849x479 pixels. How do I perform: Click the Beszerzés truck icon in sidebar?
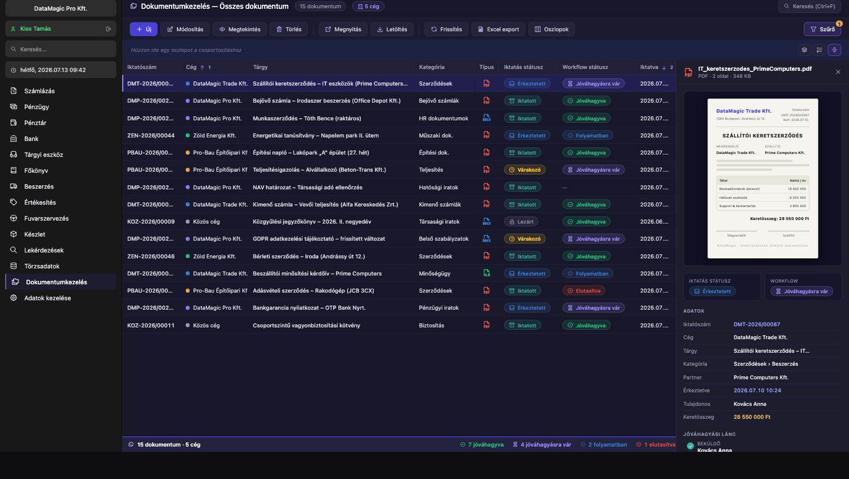coord(14,186)
